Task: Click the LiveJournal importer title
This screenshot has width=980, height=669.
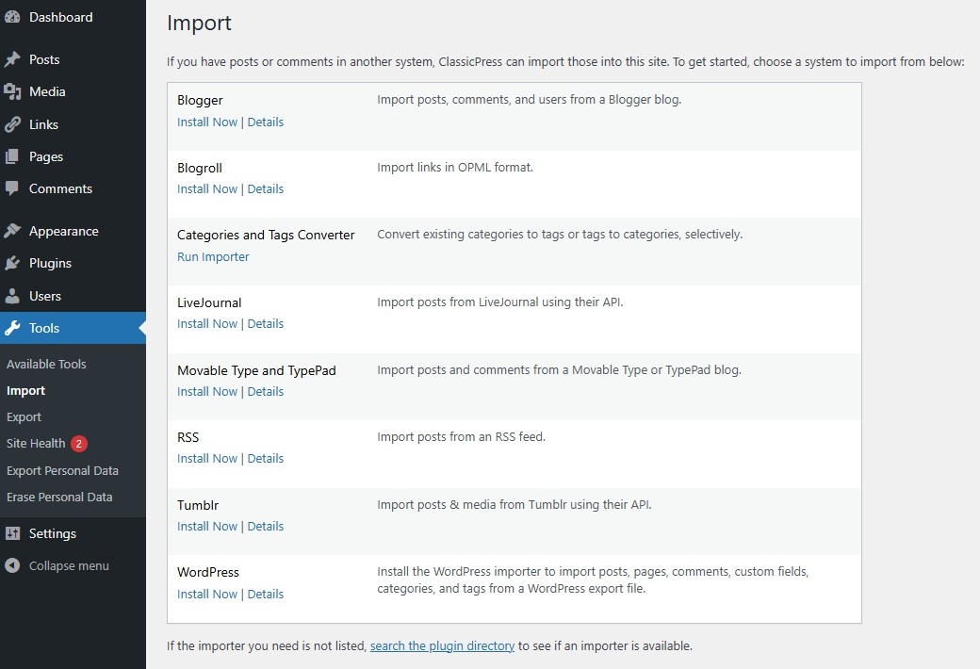Action: (209, 302)
